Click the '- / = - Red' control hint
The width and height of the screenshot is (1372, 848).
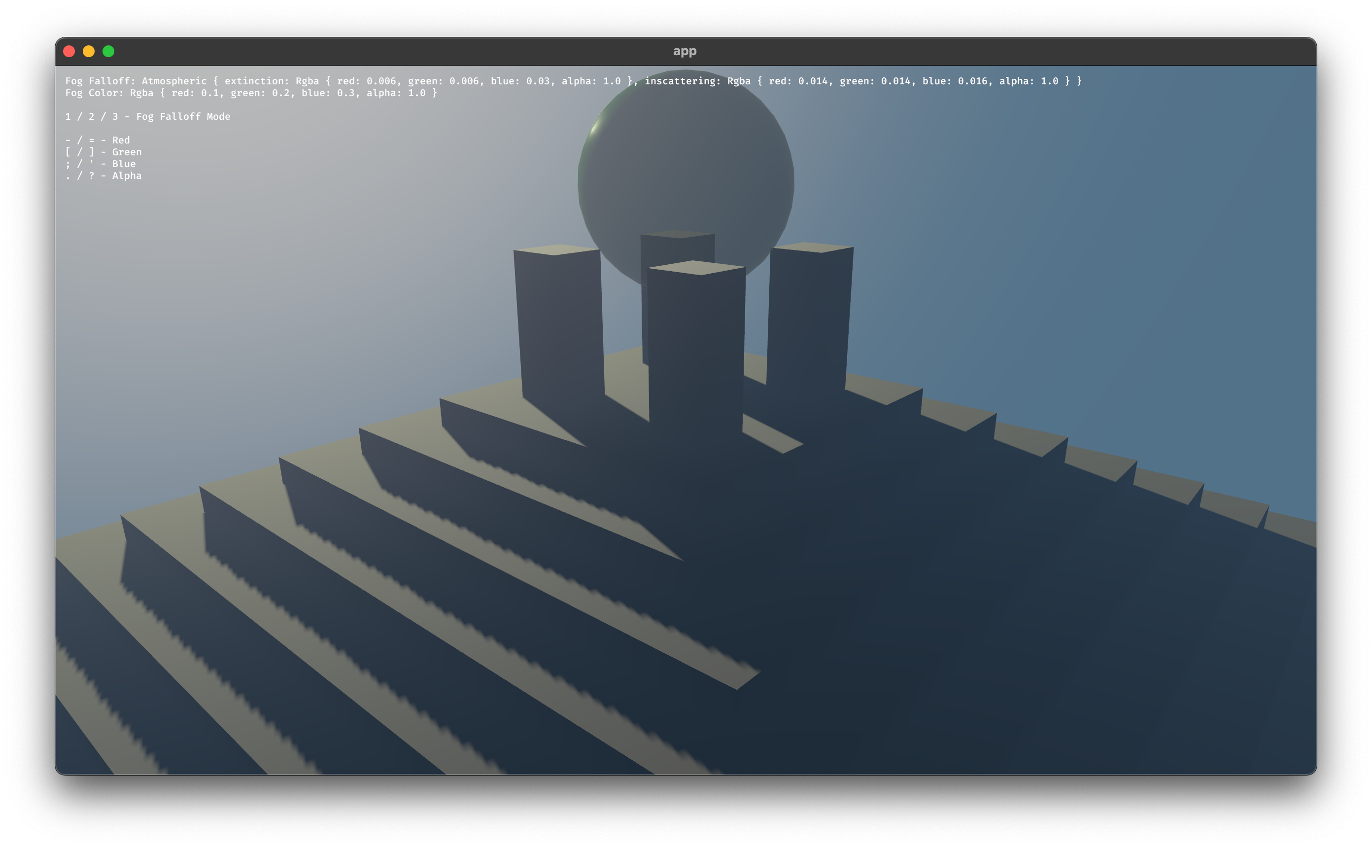[98, 140]
